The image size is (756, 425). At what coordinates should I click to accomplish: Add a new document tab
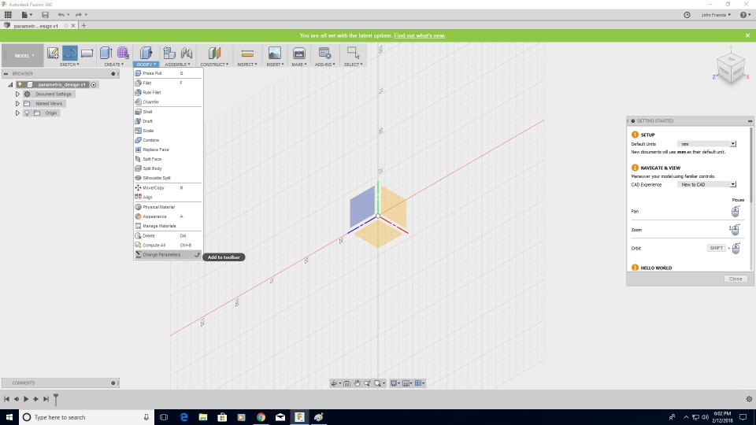84,26
